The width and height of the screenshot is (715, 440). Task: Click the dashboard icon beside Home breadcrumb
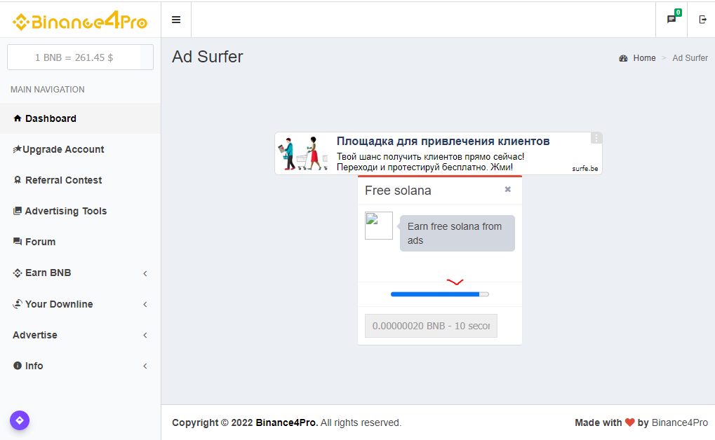[623, 58]
